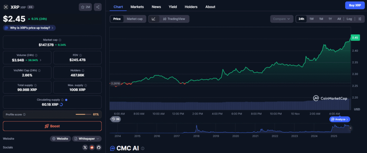Click the #4 rank badge
Screen dimensions: 367x153
pyautogui.click(x=30, y=7)
